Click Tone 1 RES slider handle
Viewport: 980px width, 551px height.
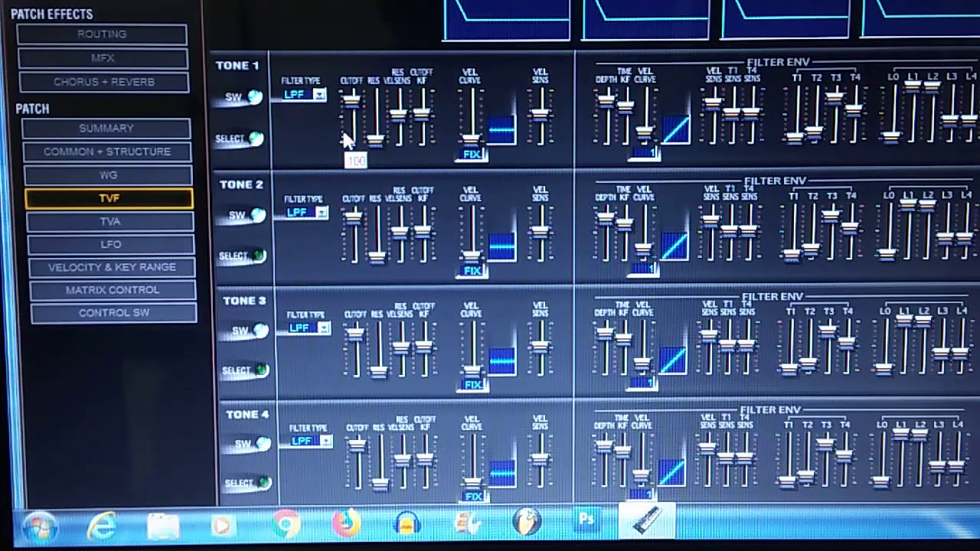375,140
